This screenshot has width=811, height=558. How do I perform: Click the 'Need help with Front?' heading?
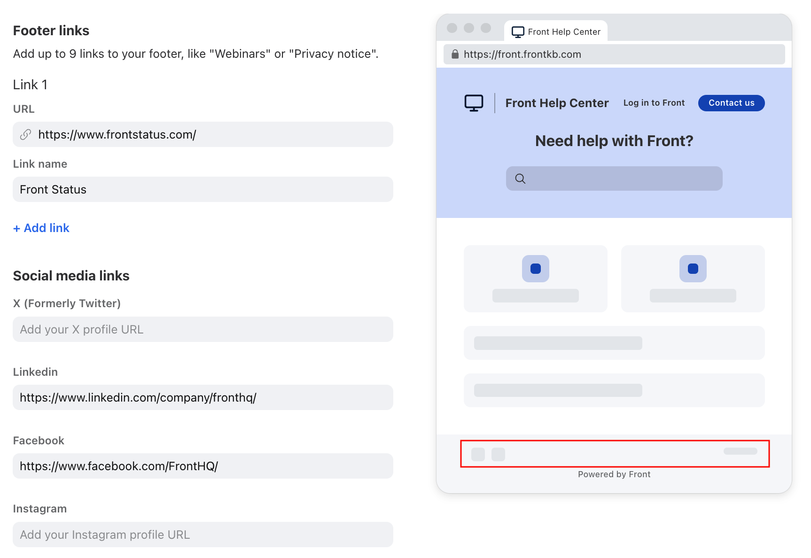(614, 141)
